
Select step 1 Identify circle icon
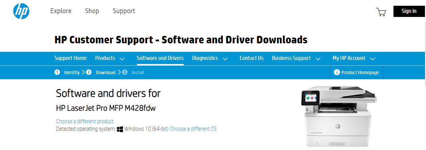click(x=57, y=72)
